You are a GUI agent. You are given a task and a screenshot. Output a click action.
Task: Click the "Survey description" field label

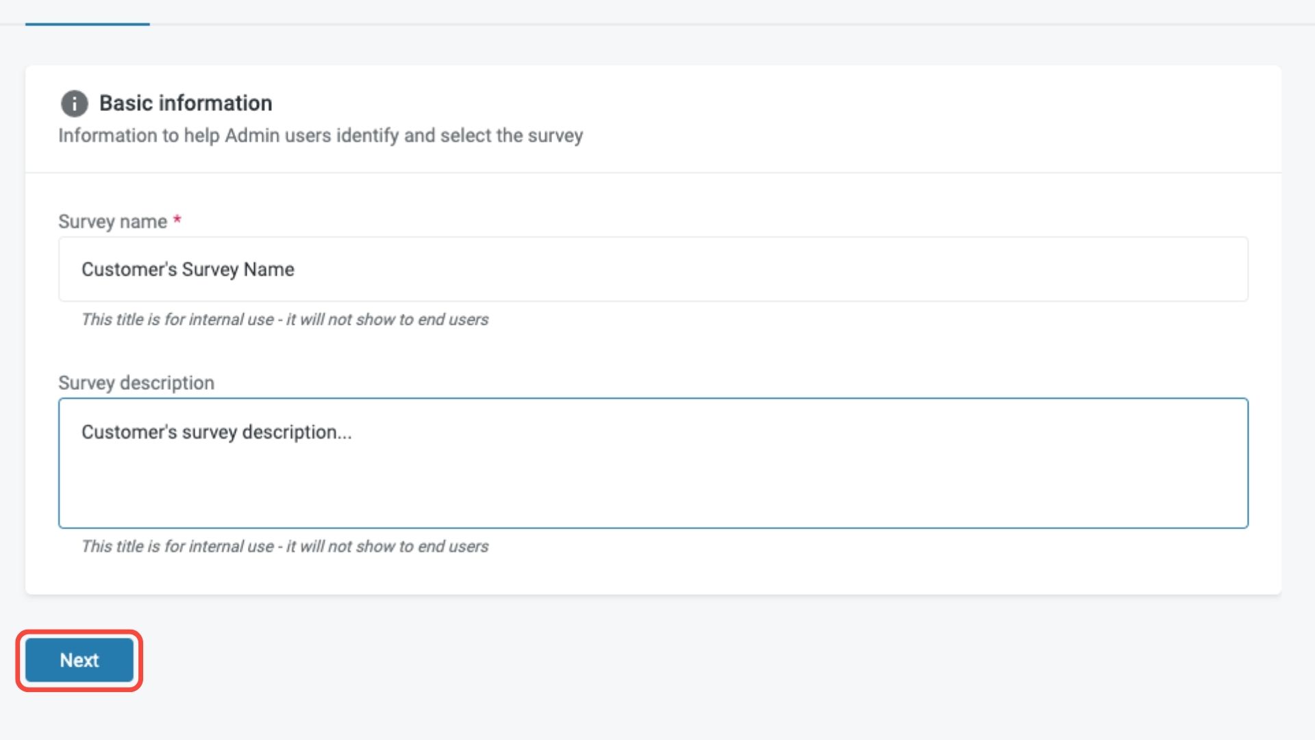click(x=136, y=382)
